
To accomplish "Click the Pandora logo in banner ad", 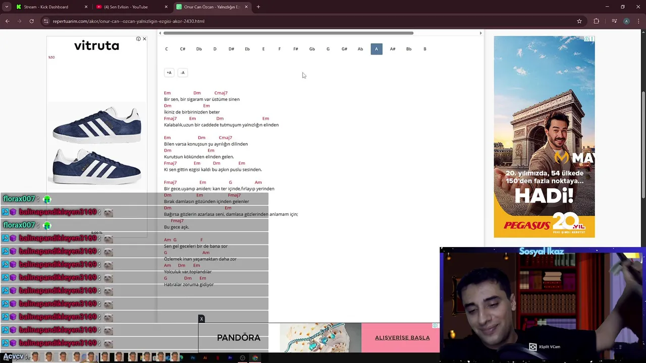I will [239, 337].
